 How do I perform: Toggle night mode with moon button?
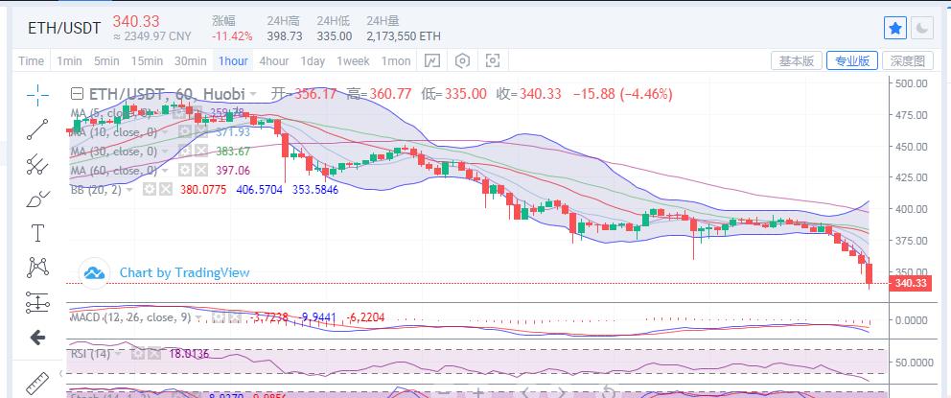(x=921, y=29)
